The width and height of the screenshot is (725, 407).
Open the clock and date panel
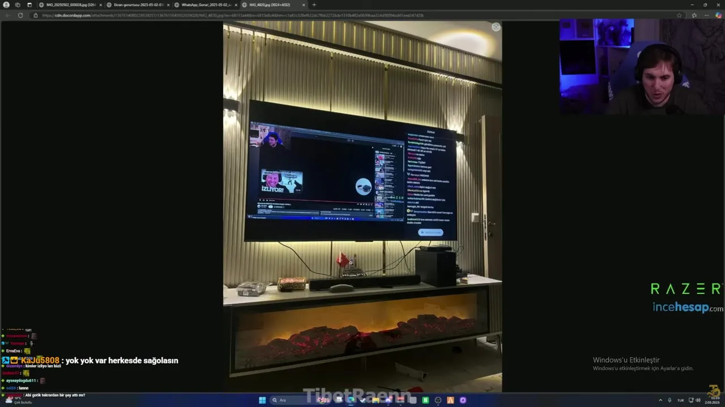[x=713, y=400]
